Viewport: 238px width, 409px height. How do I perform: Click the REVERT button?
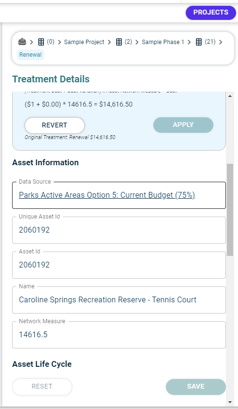tap(55, 125)
